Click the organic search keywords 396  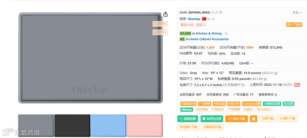[x=225, y=95]
